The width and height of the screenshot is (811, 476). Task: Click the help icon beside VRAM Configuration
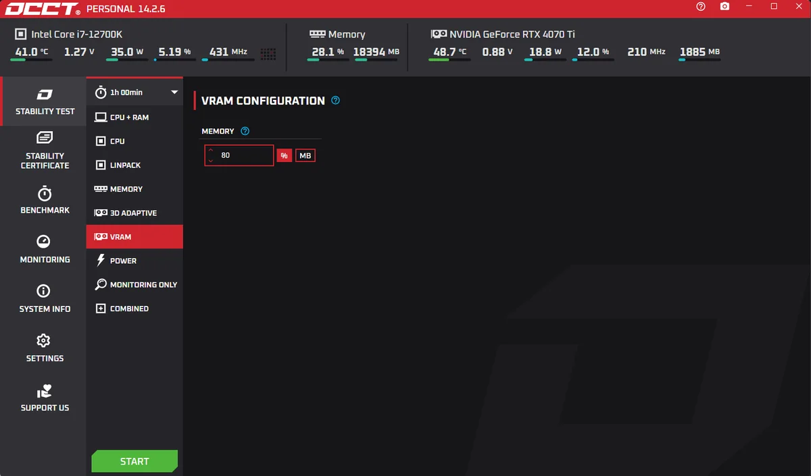[336, 101]
